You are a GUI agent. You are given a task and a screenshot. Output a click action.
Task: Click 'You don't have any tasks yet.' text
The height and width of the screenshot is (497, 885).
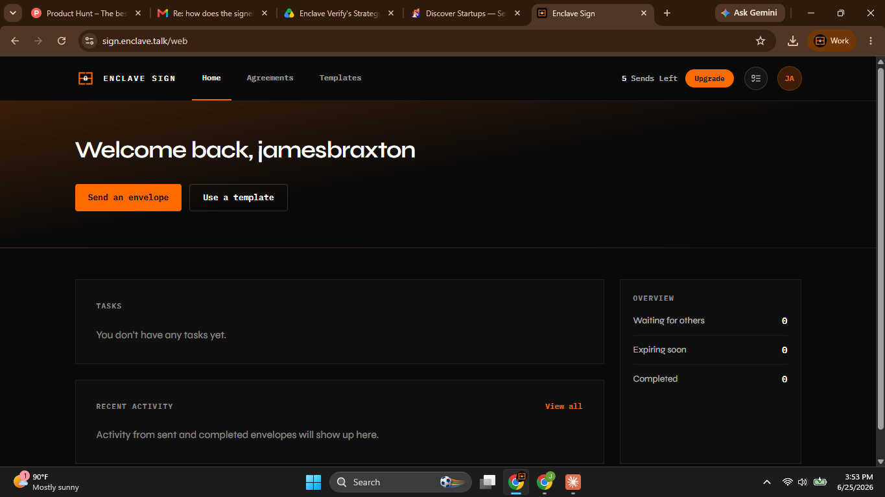click(x=161, y=335)
